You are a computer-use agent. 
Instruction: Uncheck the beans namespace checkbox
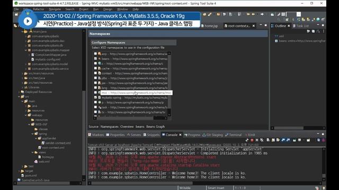point(95,59)
